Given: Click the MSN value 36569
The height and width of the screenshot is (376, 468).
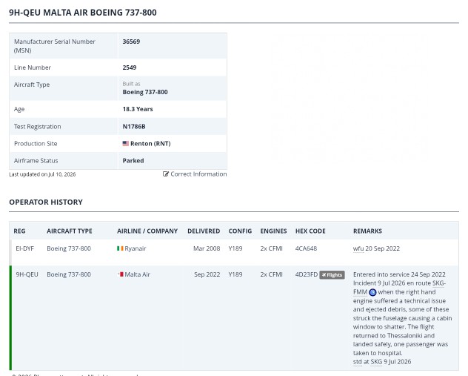Looking at the screenshot, I should pos(131,42).
